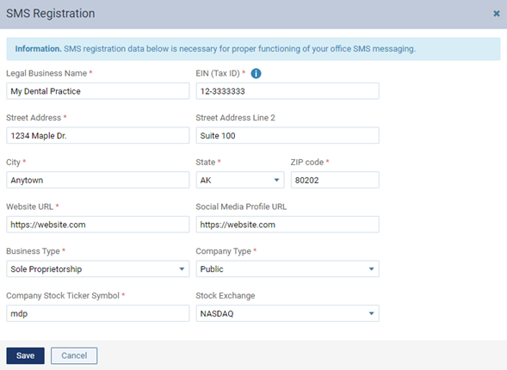Focus the Legal Business Name field

pyautogui.click(x=97, y=91)
